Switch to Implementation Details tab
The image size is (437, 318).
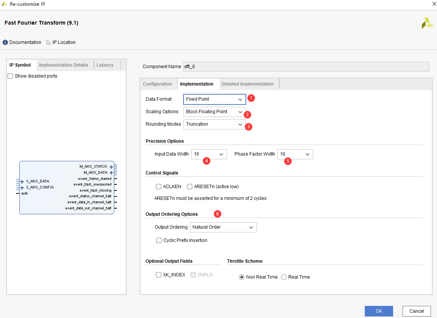click(64, 65)
